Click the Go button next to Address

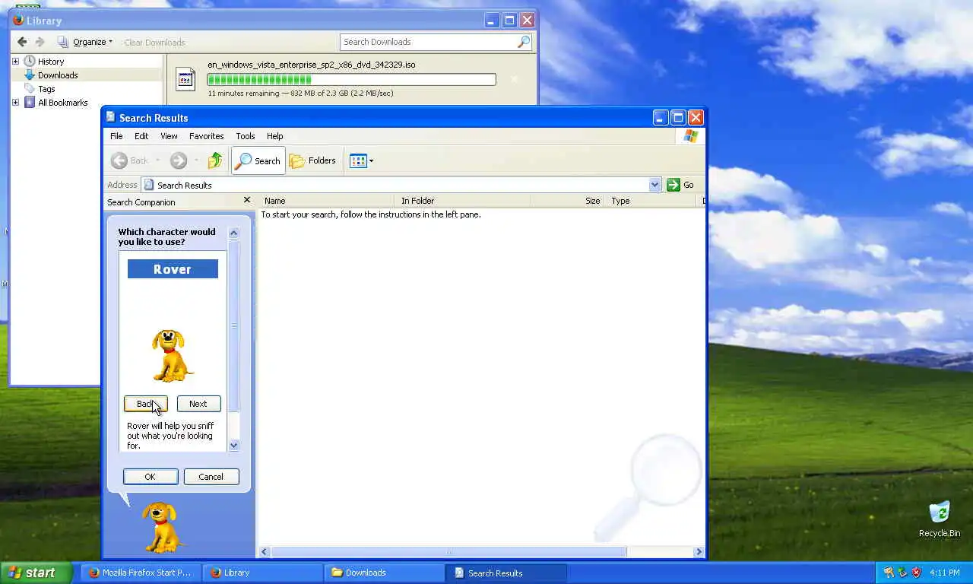point(680,185)
